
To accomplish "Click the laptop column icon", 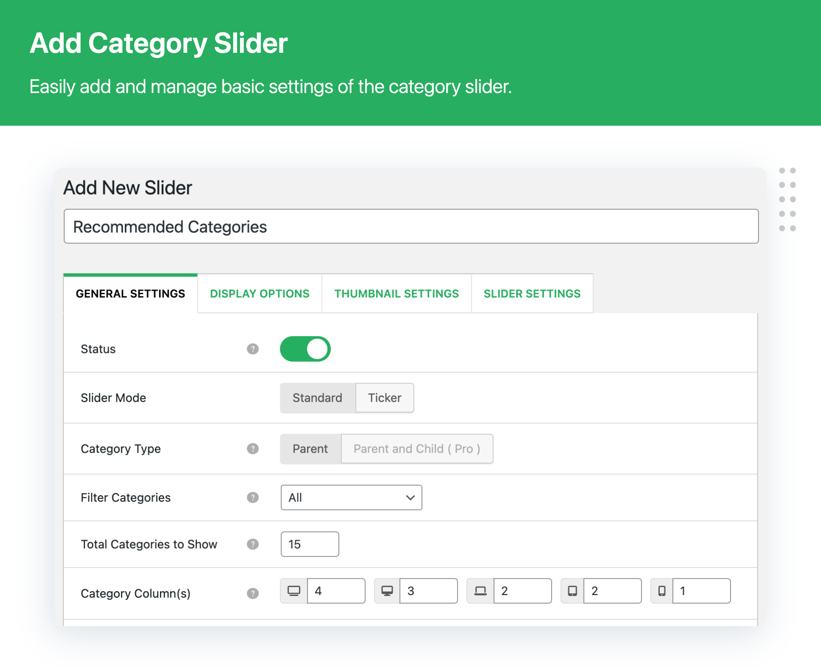I will [x=480, y=591].
